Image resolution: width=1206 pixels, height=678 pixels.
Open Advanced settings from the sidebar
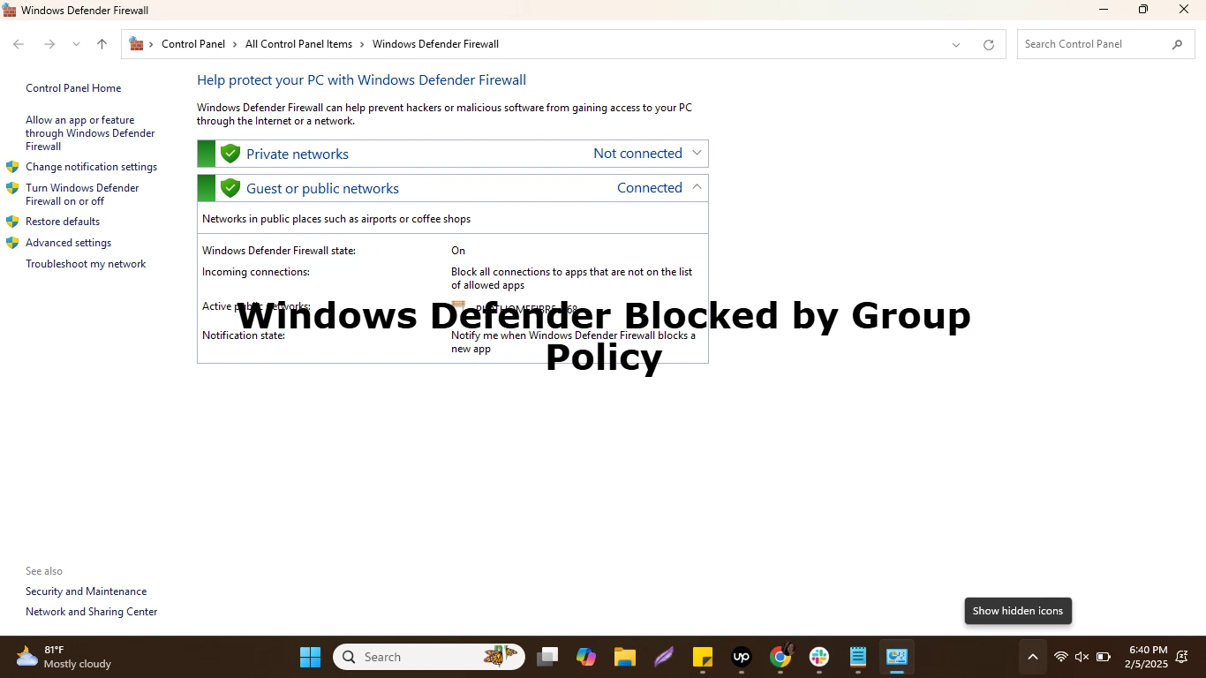tap(69, 242)
